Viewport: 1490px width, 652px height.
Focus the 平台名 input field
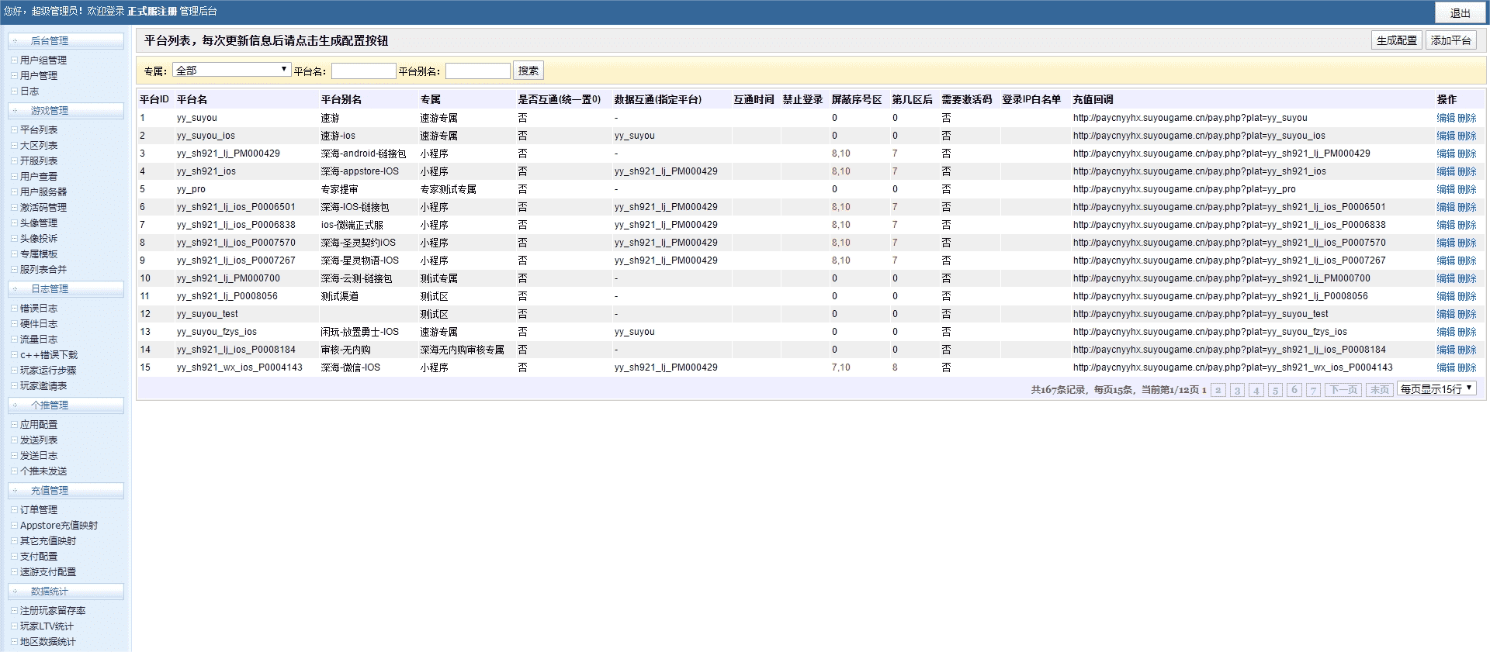(x=364, y=71)
